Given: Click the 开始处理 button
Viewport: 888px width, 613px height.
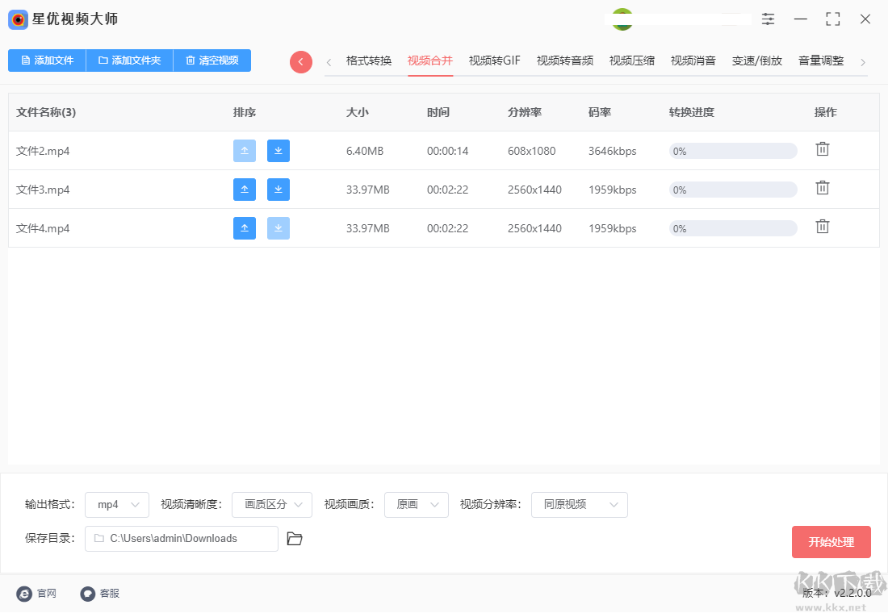Looking at the screenshot, I should pos(831,542).
